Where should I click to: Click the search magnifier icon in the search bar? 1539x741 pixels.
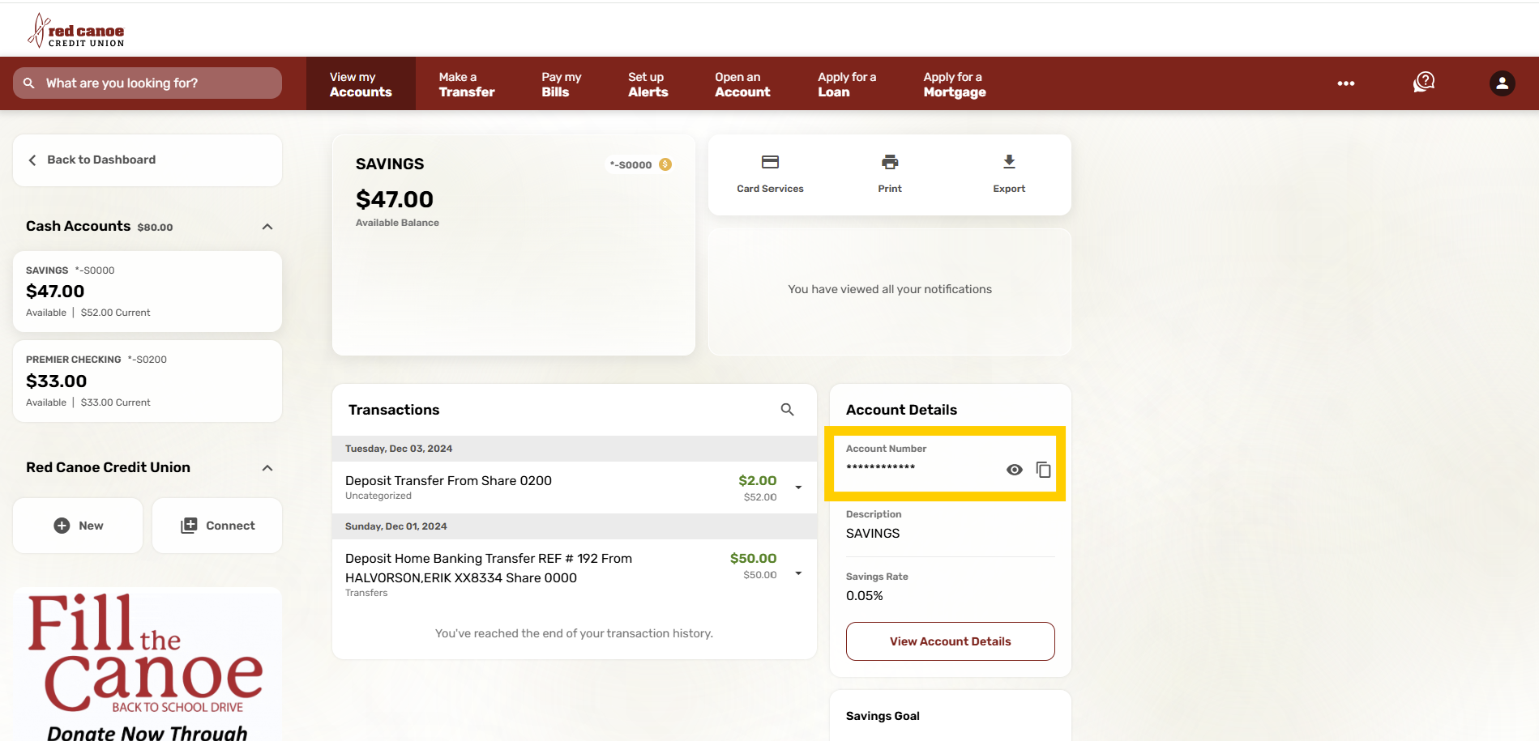pos(29,83)
